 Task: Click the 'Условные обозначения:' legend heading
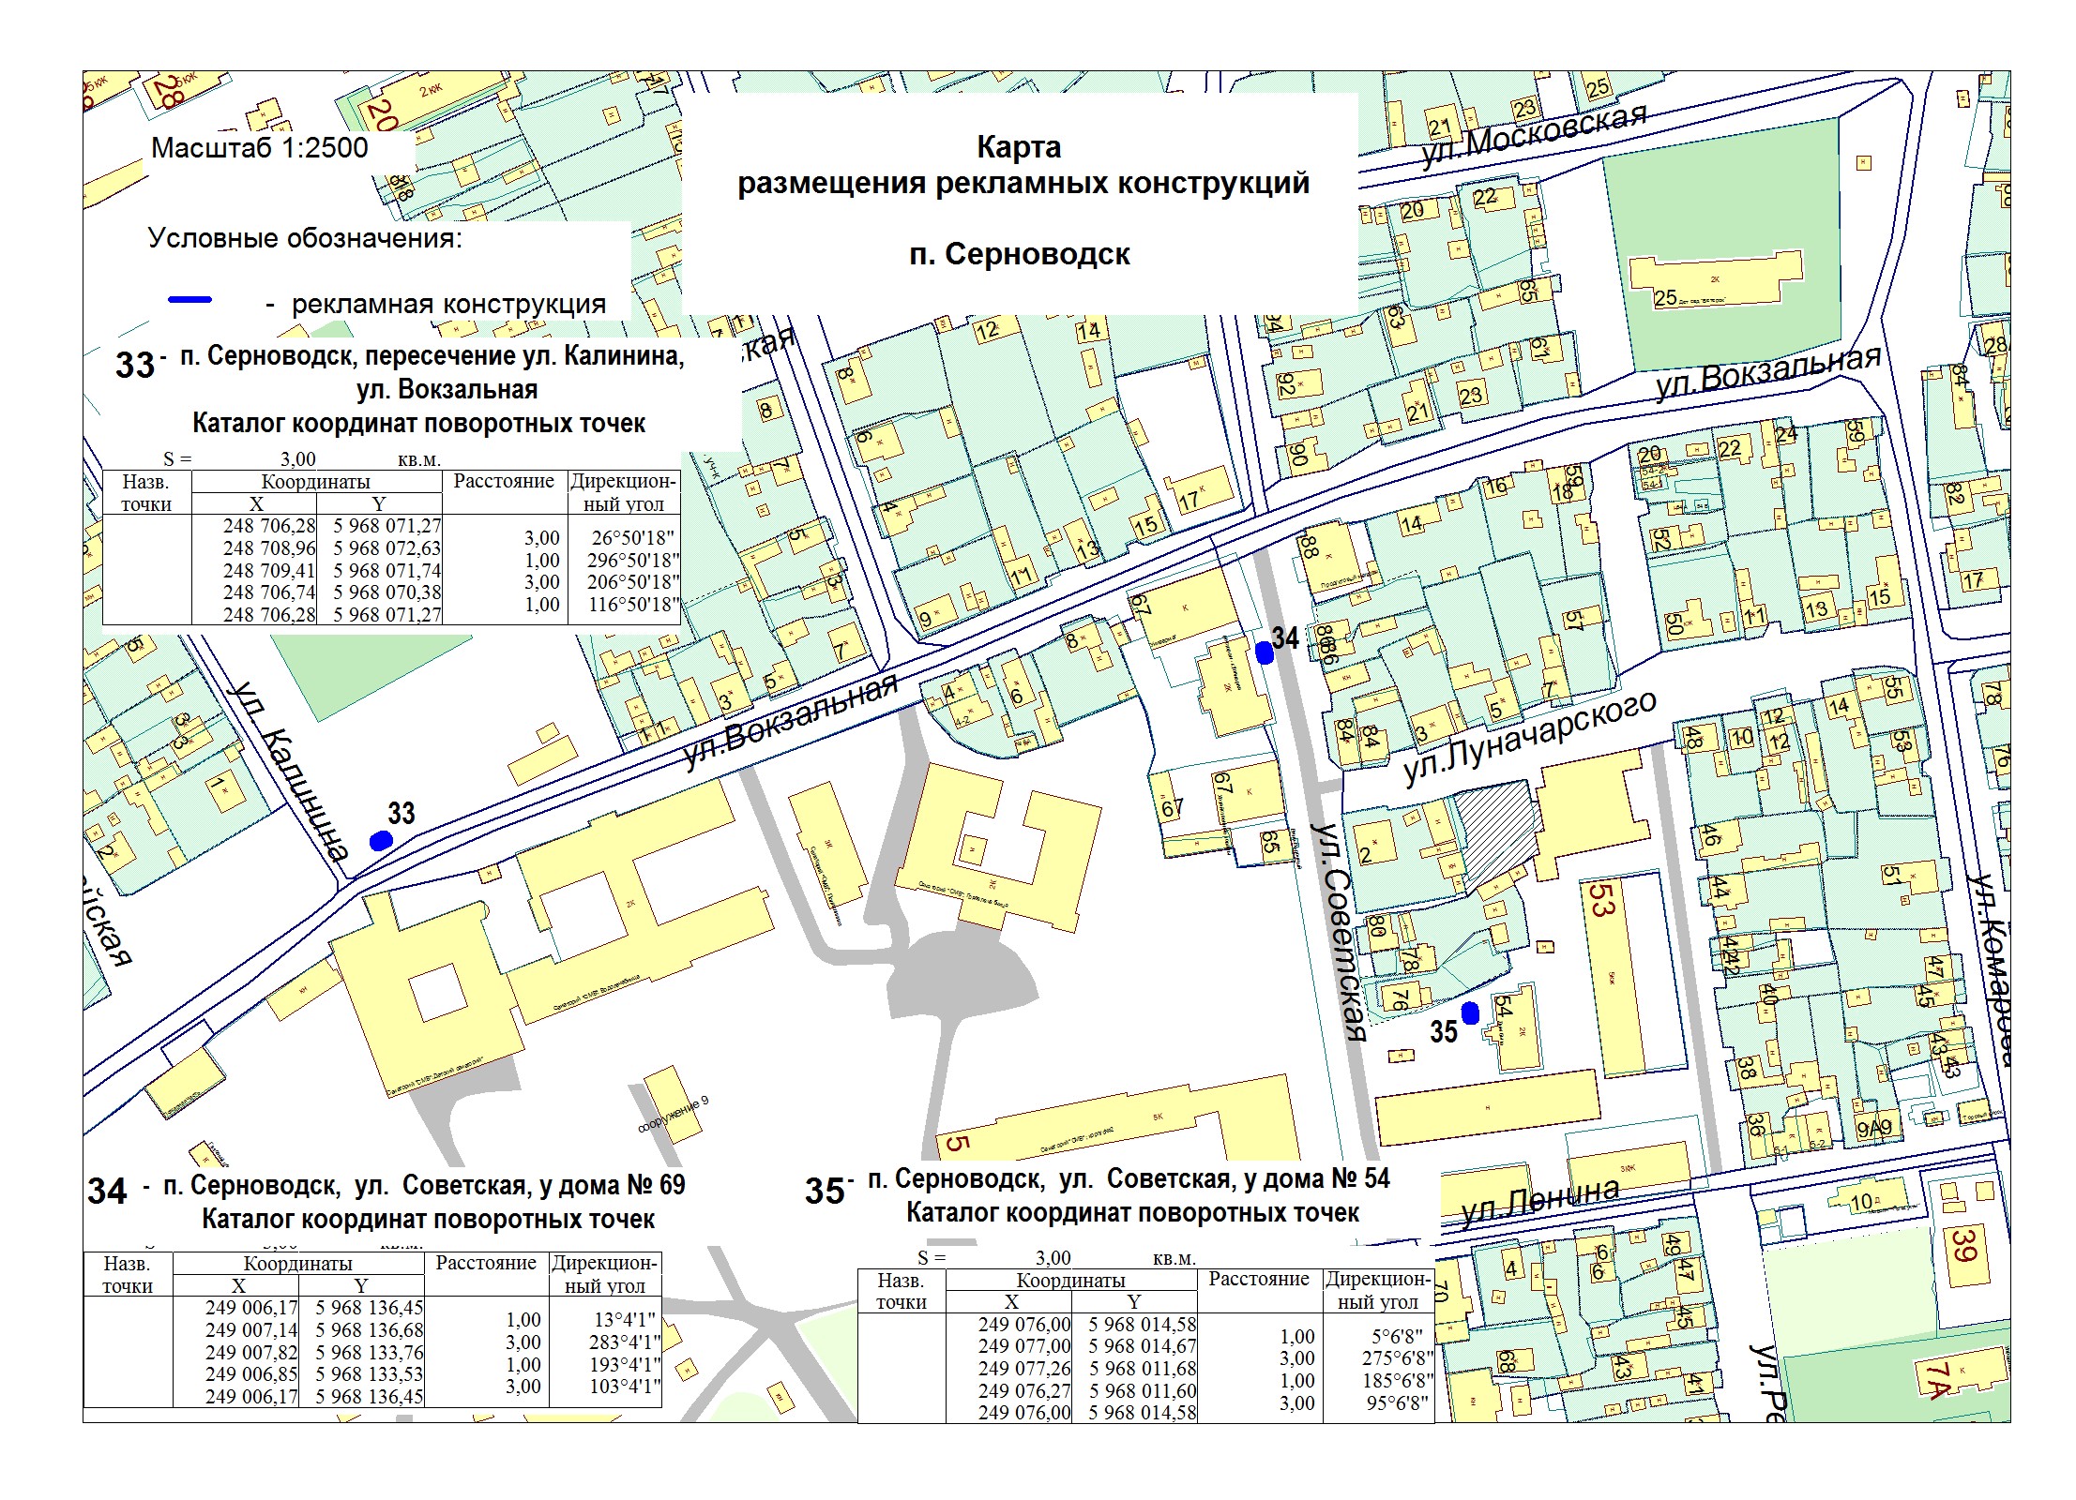click(x=305, y=238)
